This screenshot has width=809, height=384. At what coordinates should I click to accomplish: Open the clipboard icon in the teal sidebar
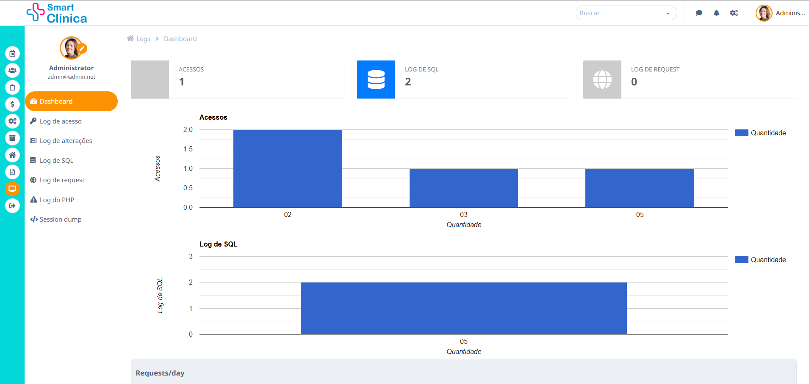pyautogui.click(x=12, y=88)
